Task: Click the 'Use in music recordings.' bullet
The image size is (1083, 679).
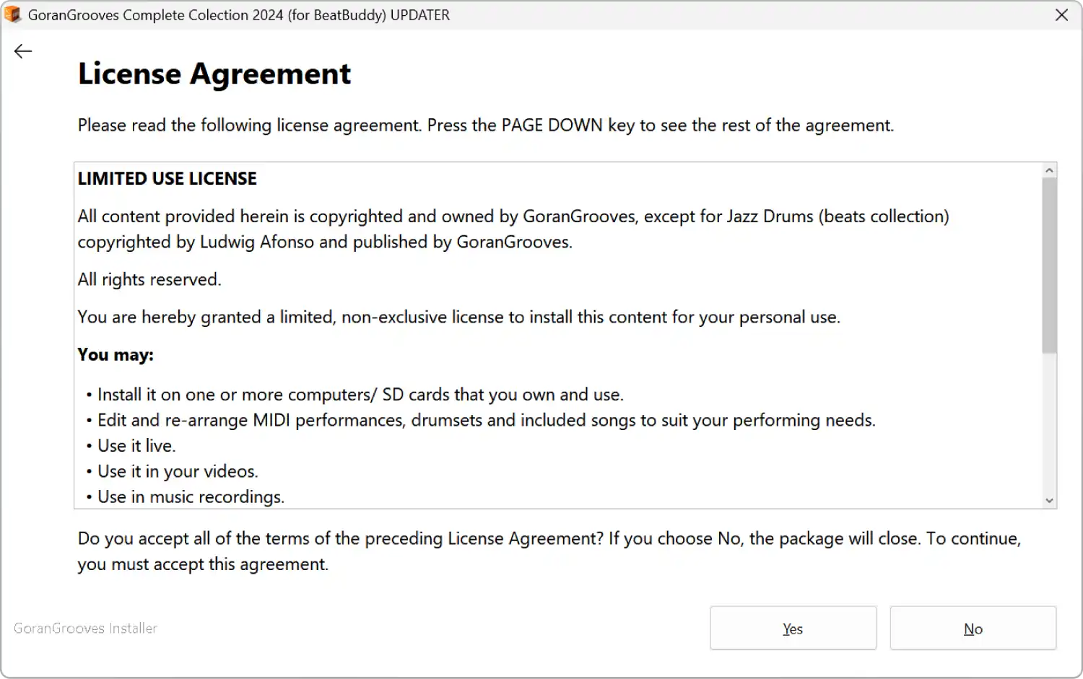Action: coord(185,496)
